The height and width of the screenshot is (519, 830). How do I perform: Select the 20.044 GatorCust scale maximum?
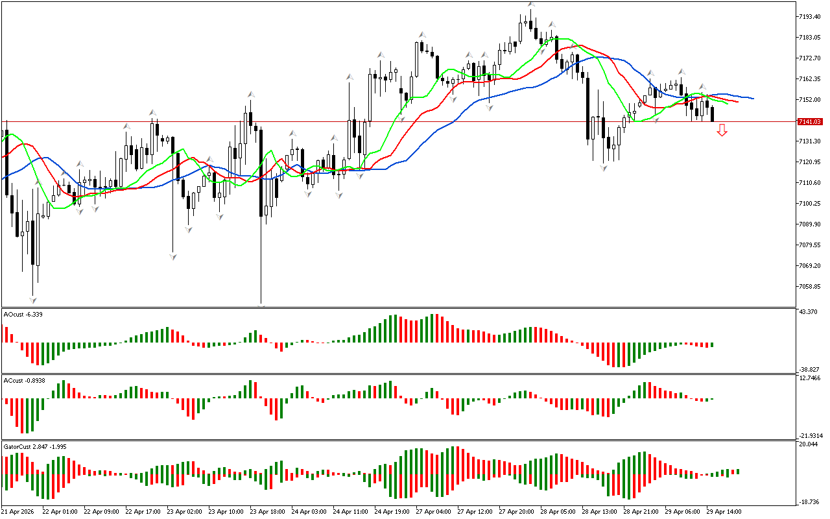coord(809,444)
